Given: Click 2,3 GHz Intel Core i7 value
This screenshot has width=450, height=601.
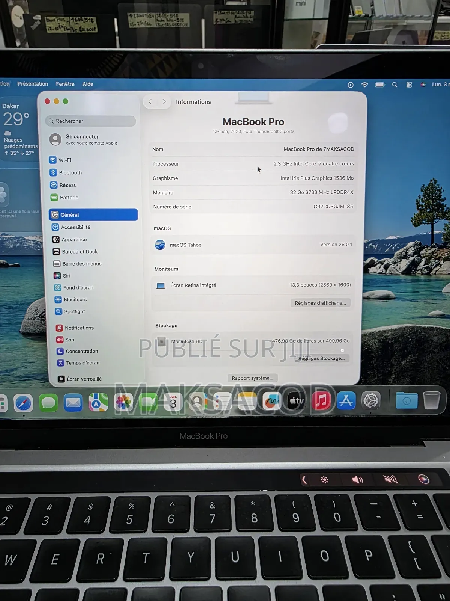Looking at the screenshot, I should click(x=314, y=163).
